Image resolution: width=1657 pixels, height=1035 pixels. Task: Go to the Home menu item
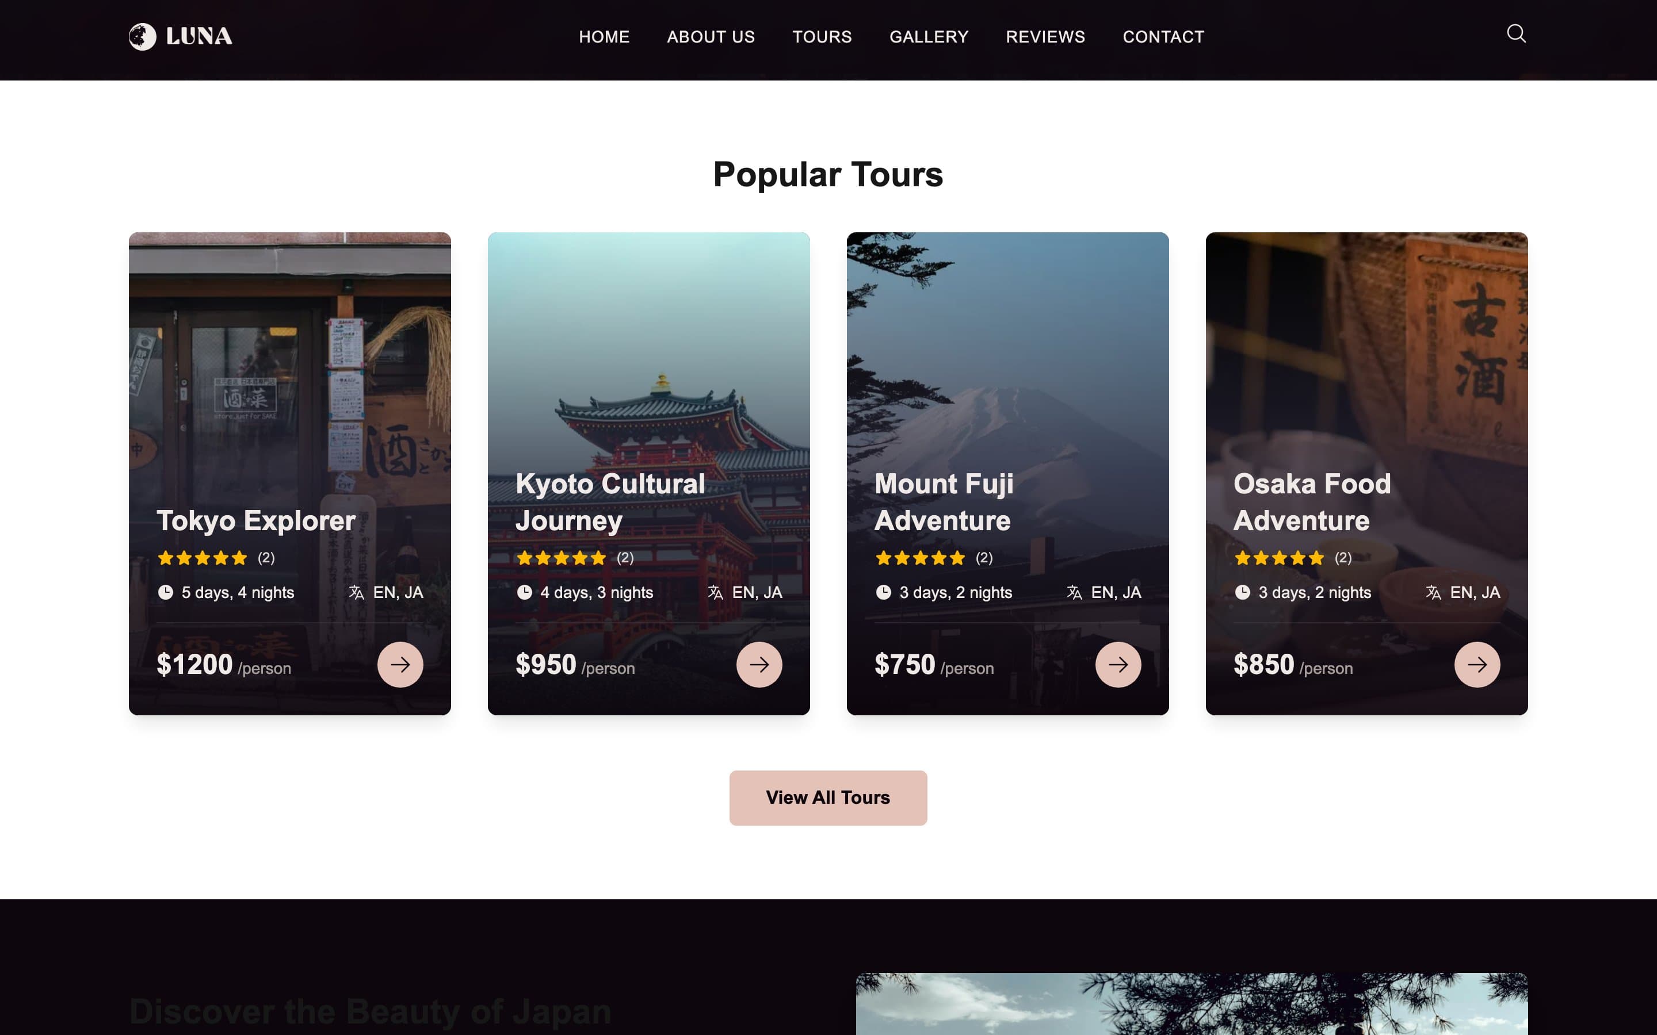tap(604, 36)
